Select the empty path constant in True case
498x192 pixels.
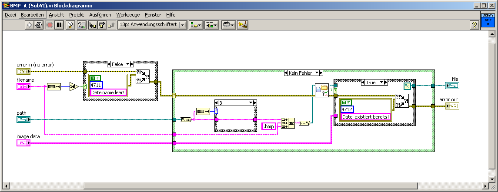click(408, 86)
